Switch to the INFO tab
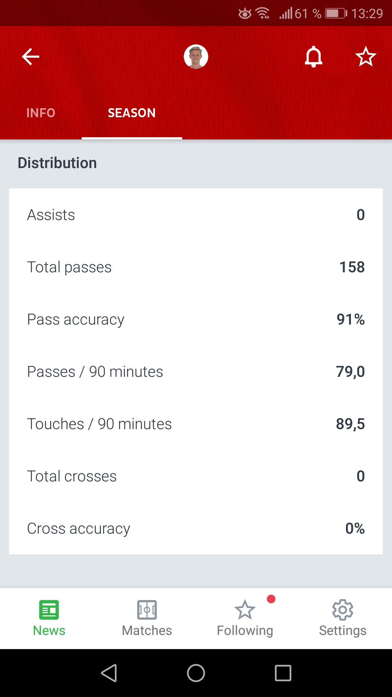 (x=41, y=113)
